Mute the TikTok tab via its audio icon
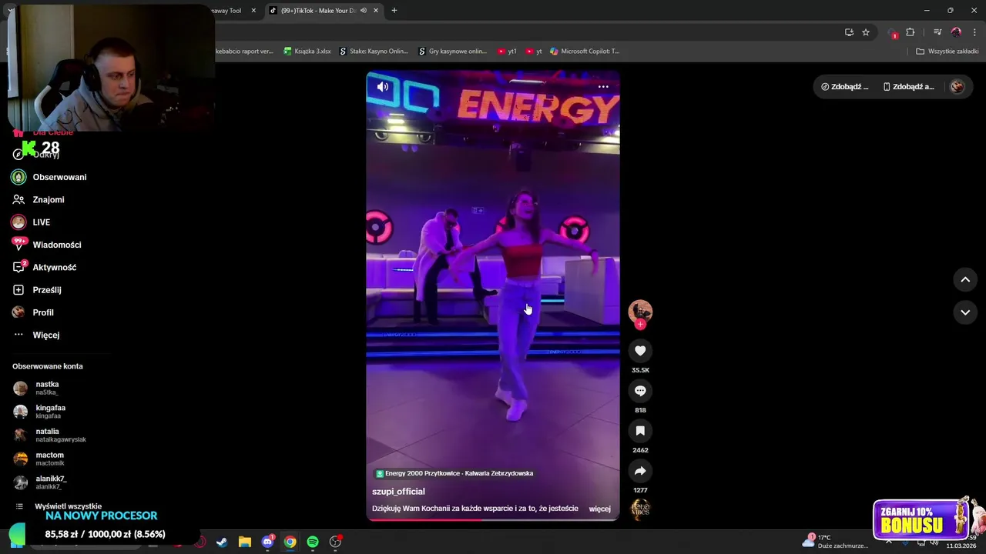This screenshot has width=986, height=554. click(x=363, y=11)
